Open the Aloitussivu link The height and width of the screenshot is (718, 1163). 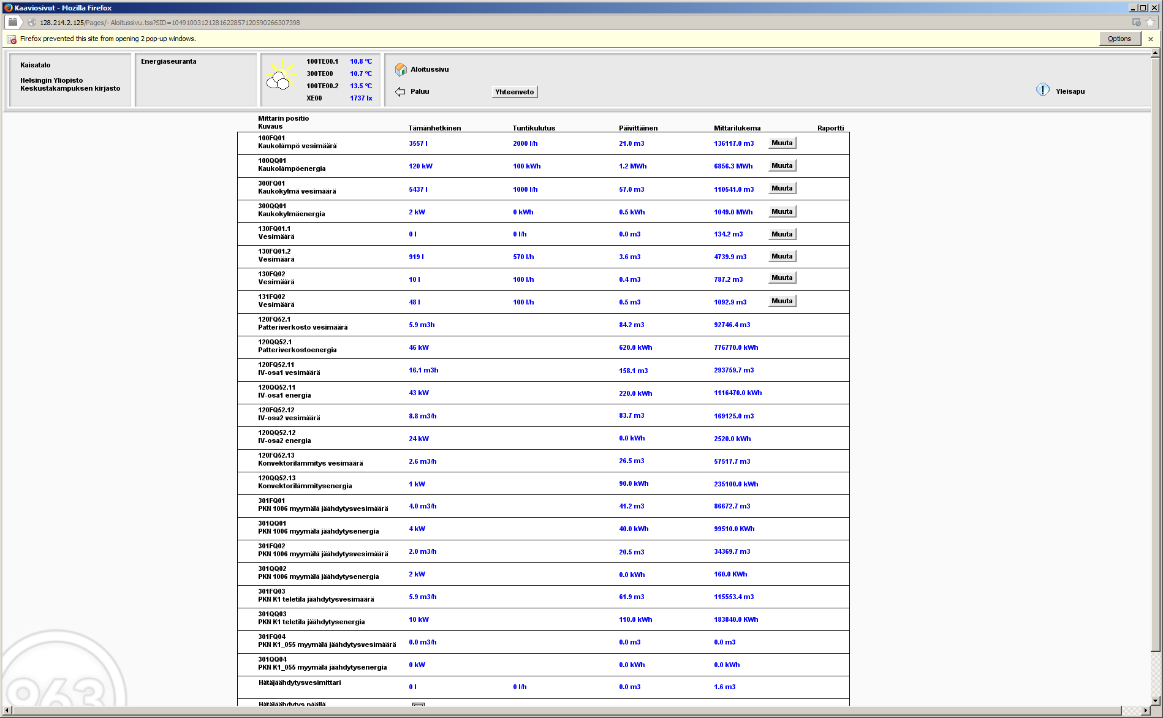pyautogui.click(x=430, y=69)
